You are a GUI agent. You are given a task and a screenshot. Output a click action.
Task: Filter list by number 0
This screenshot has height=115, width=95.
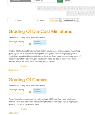67,13
